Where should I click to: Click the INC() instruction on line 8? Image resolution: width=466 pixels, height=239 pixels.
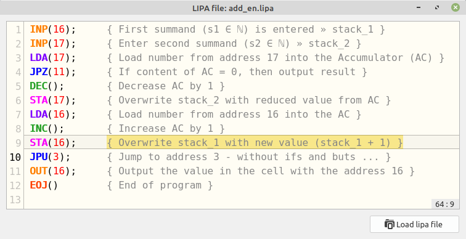tap(47, 129)
